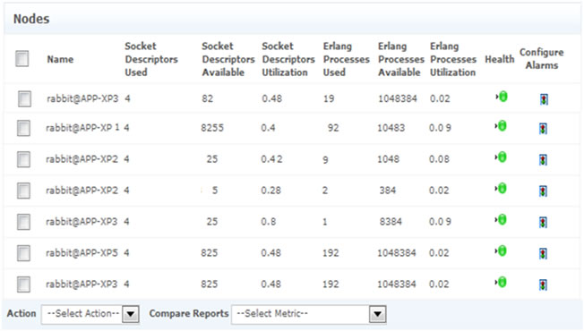Configure alarms in row with 8384 processes available
This screenshot has width=584, height=331.
pyautogui.click(x=543, y=223)
